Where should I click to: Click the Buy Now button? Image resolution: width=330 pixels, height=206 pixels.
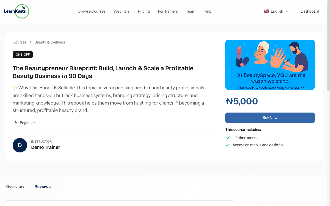(x=270, y=118)
